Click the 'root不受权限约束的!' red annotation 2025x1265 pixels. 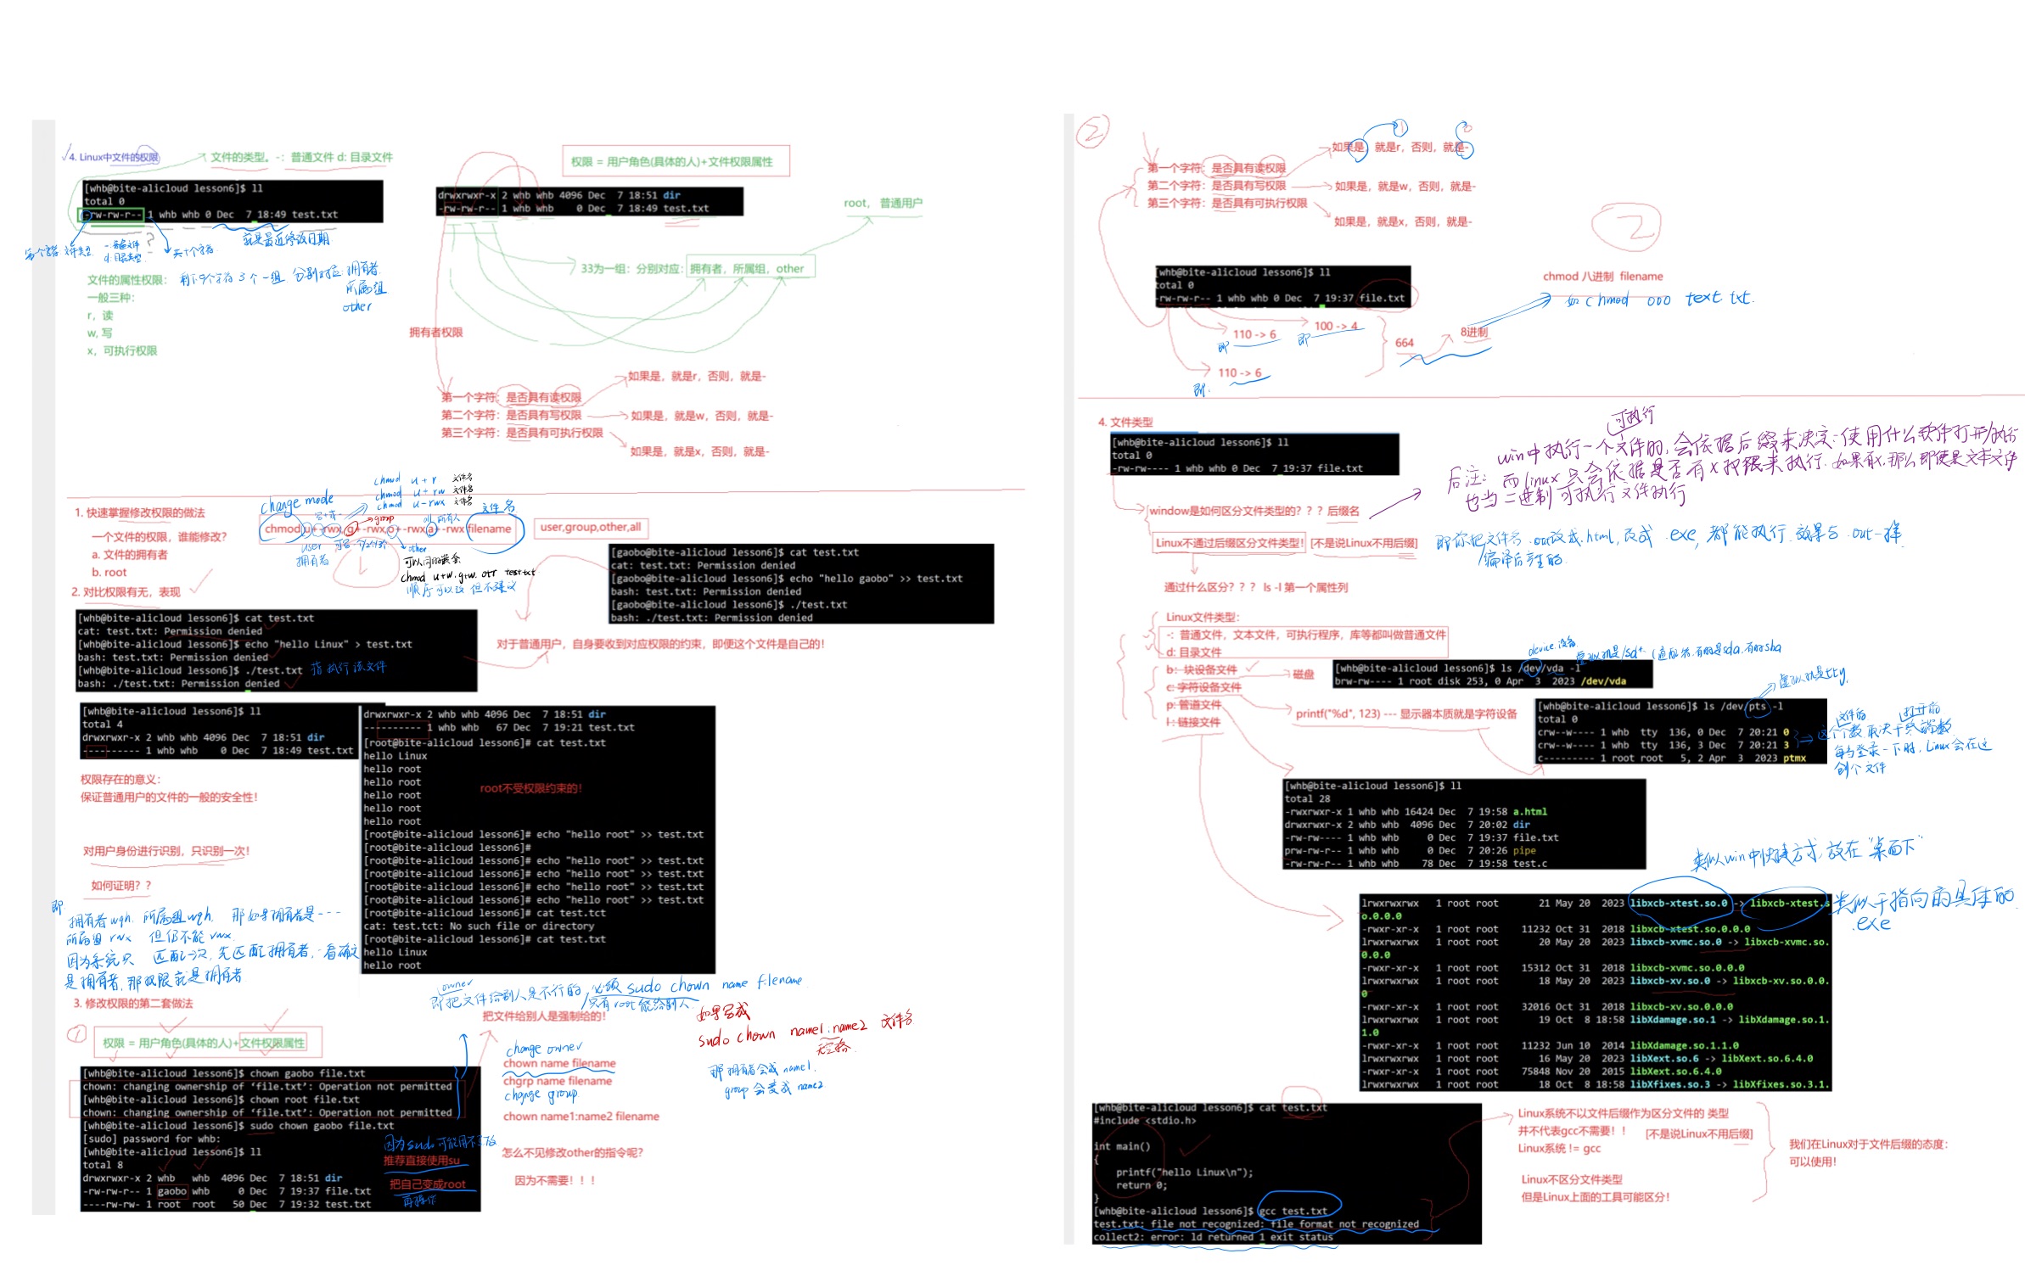coord(530,788)
